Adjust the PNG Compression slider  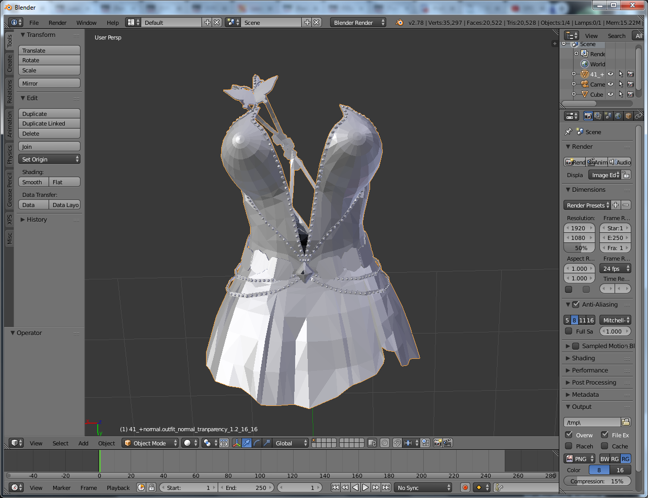pos(597,481)
